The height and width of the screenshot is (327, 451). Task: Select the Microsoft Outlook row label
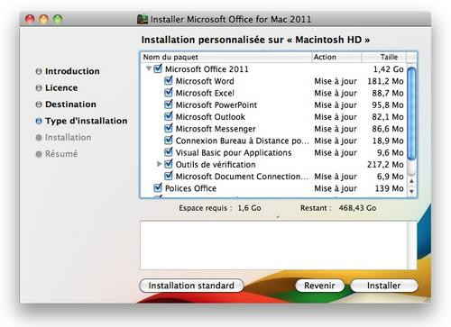[x=210, y=117]
